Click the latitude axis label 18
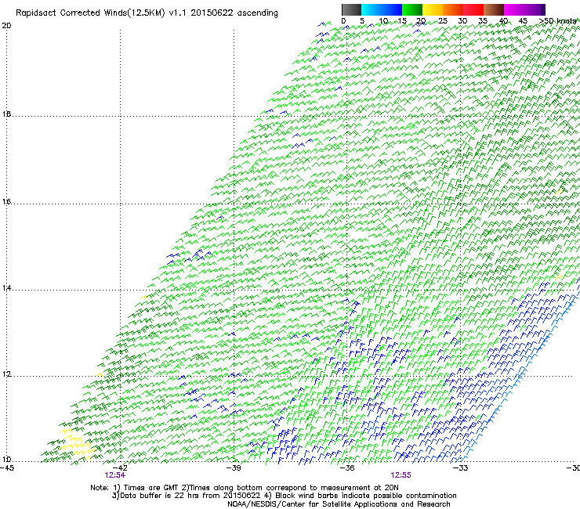 [x=6, y=114]
